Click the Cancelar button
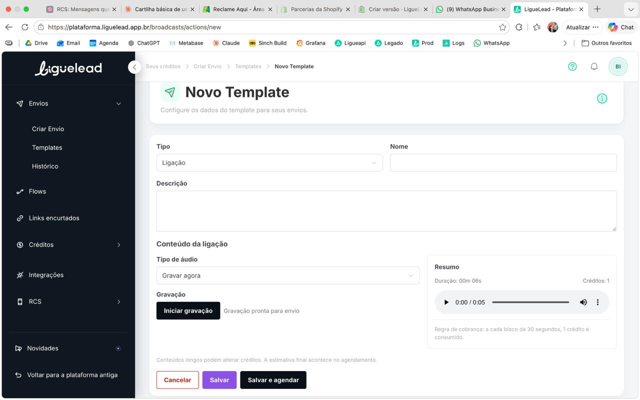 coord(177,380)
